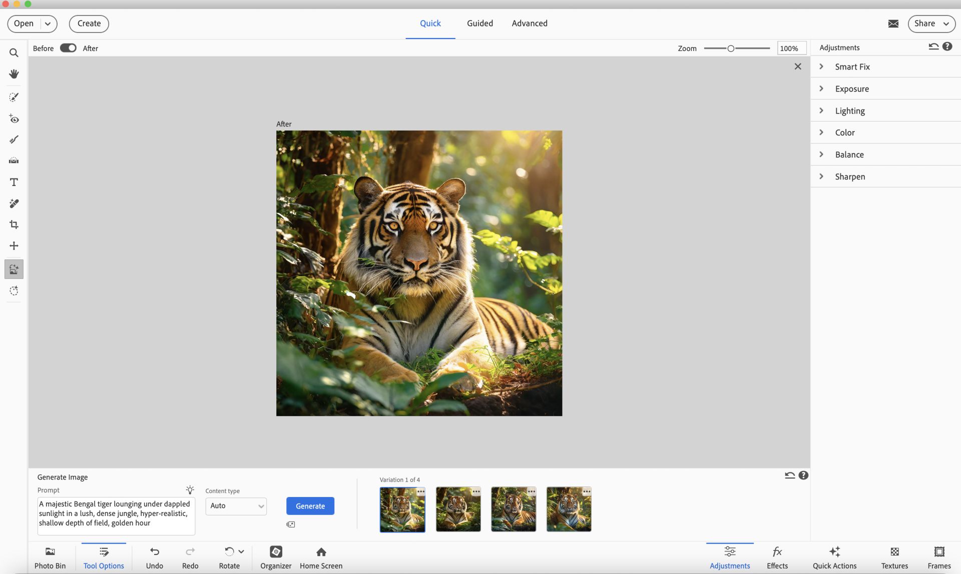Select the Eye tool
The width and height of the screenshot is (961, 574).
[14, 119]
